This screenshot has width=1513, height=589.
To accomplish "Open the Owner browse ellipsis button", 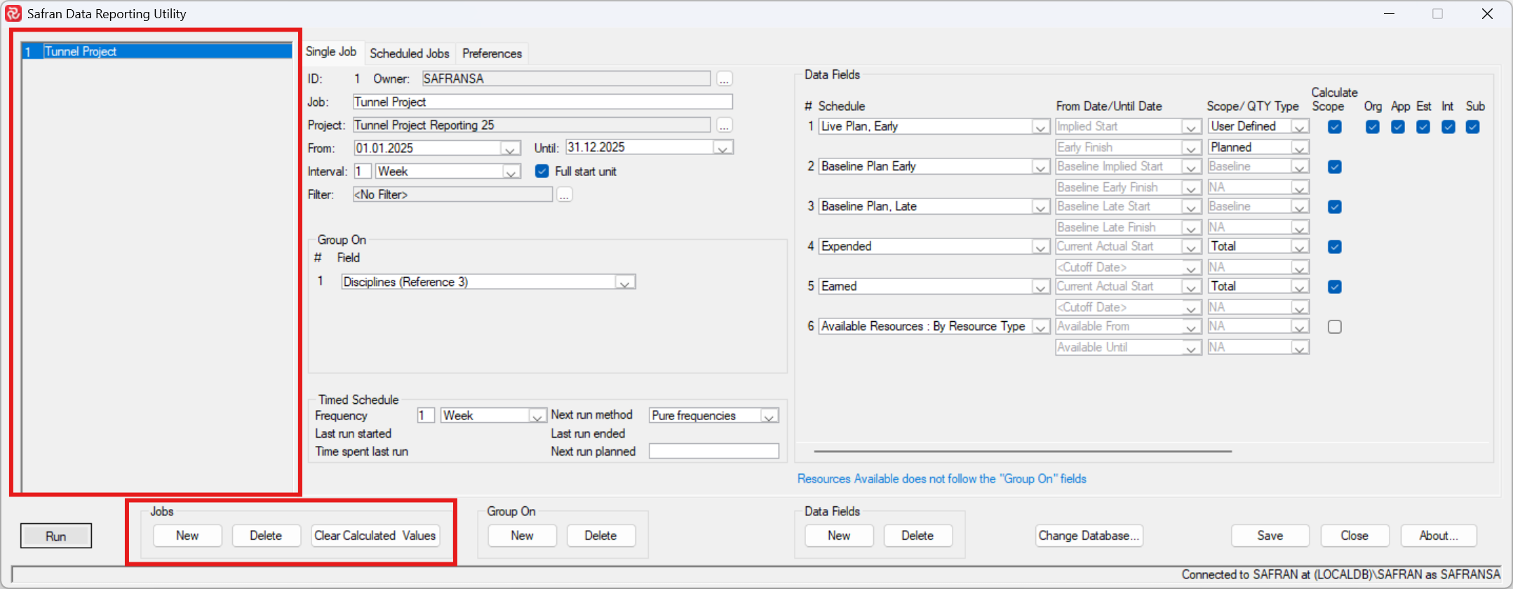I will [x=725, y=79].
